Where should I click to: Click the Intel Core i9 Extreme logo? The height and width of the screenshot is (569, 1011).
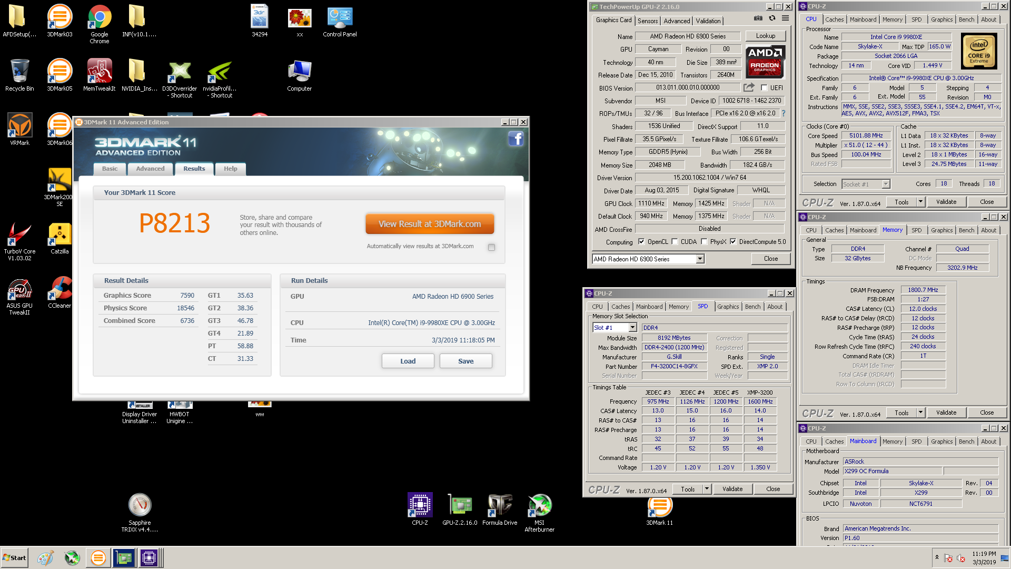(x=979, y=51)
